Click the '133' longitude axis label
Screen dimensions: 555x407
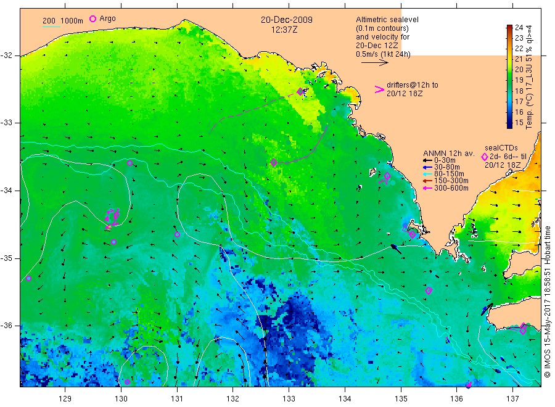(x=289, y=399)
